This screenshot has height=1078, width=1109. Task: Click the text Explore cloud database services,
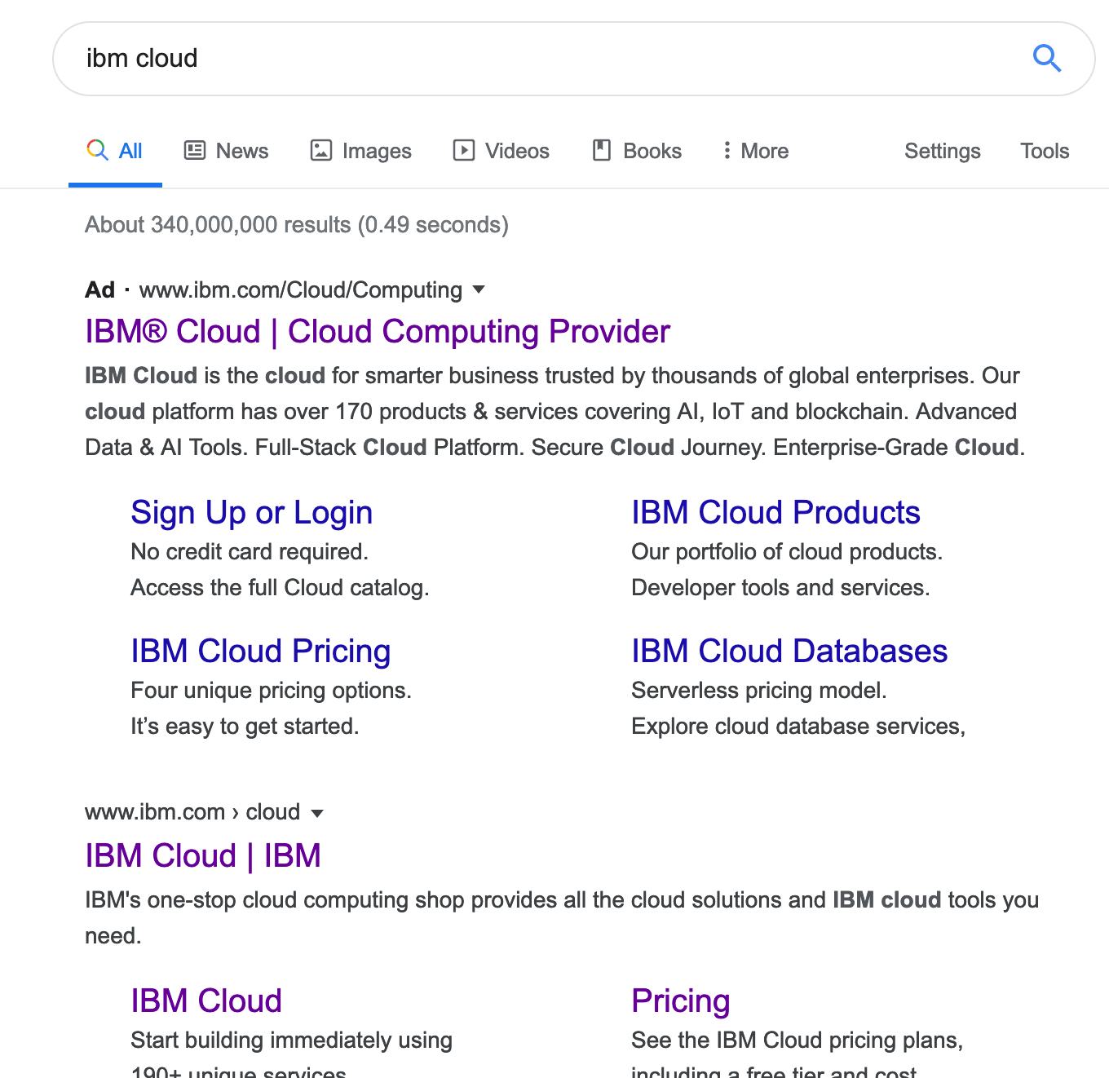coord(798,727)
